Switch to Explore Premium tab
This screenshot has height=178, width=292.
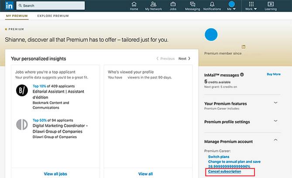point(53,16)
